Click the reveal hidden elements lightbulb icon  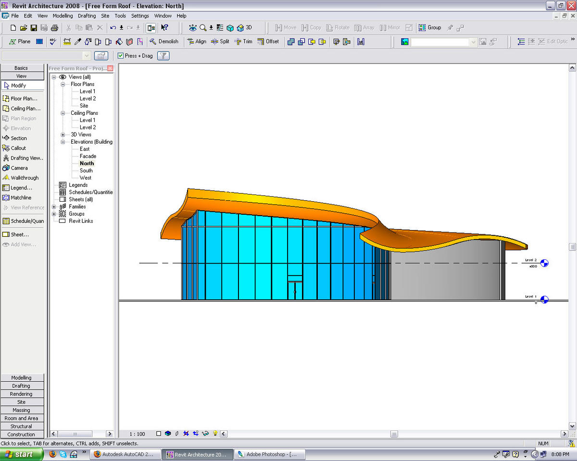click(x=215, y=434)
